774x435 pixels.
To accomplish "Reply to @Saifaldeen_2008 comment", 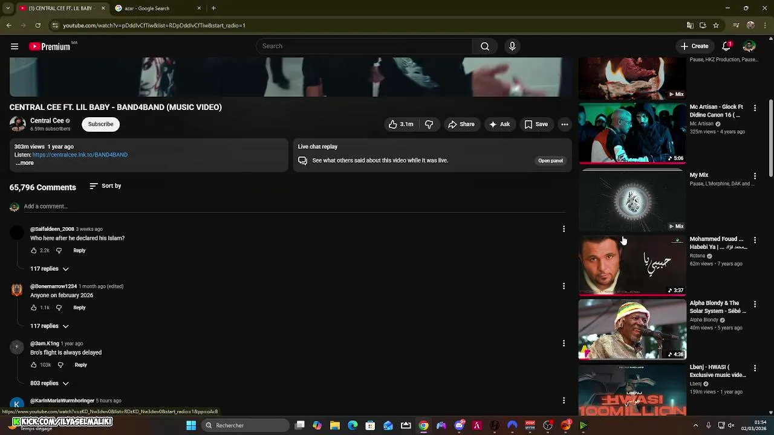I will (x=79, y=251).
